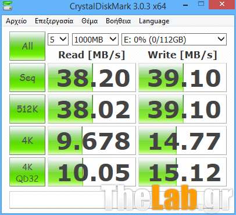Expand the drive dropdown showing E: 0% (0/112GB)
The image size is (236, 215).
coord(174,40)
